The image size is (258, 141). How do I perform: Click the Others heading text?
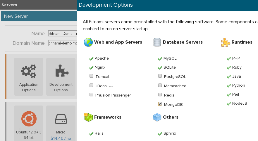171,117
